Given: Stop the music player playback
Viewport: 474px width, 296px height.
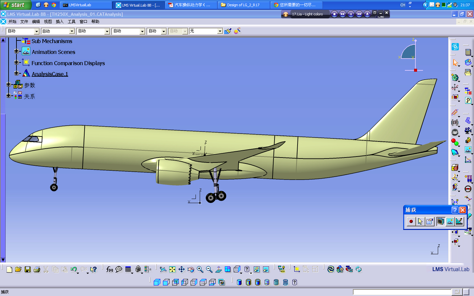Looking at the screenshot, I should [334, 14].
